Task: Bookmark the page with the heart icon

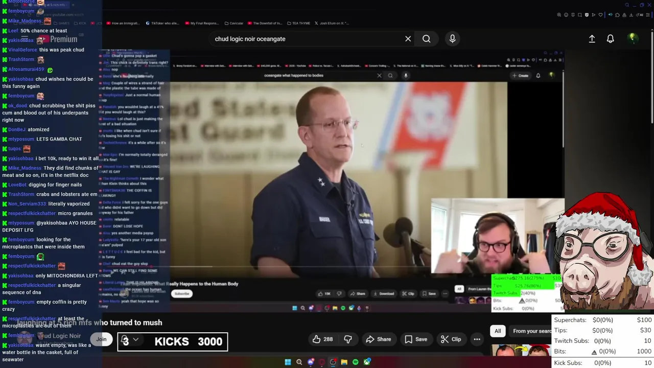Action: pos(601,15)
